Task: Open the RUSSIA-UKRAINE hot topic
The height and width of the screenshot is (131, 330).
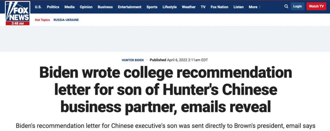Action: [x=66, y=20]
